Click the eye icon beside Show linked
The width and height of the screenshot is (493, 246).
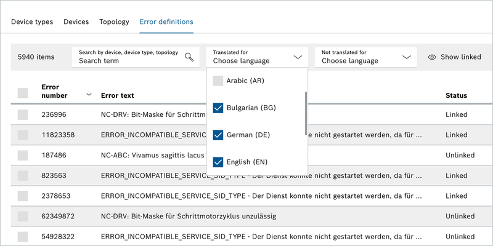click(x=432, y=57)
